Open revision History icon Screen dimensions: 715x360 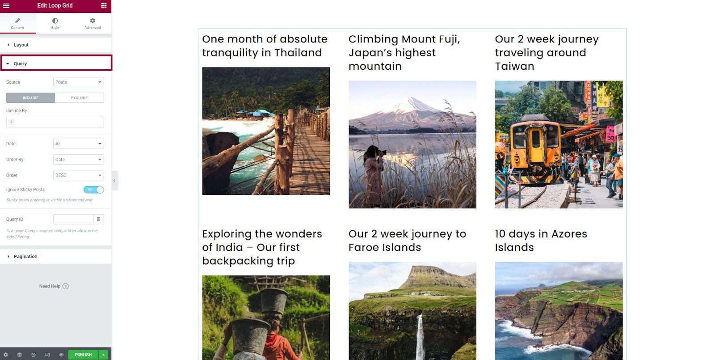(33, 355)
